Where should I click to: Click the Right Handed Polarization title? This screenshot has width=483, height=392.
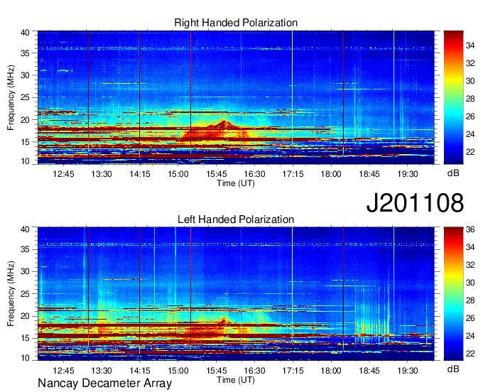pos(236,23)
